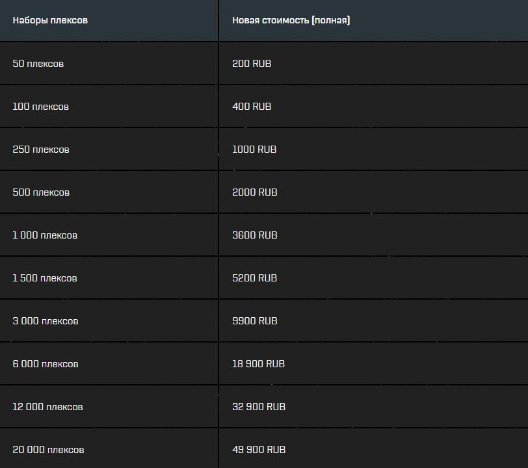This screenshot has width=528, height=468.
Task: Click the "3 000 плексов" cell
Action: point(46,321)
